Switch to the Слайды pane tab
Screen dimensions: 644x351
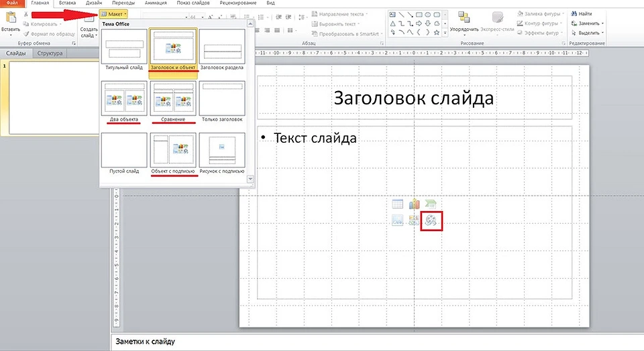[x=16, y=54]
